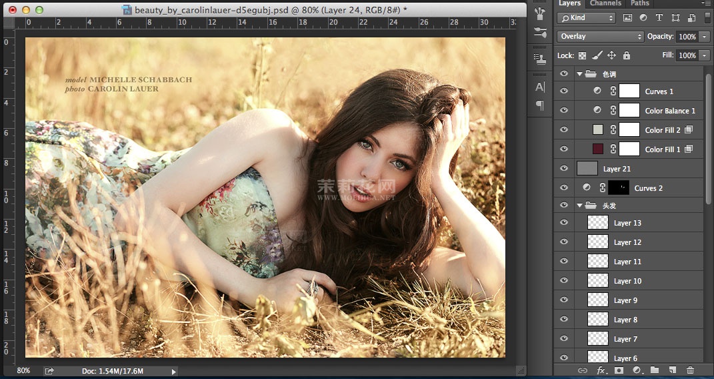
Task: Toggle lock image pixels brush icon
Action: (597, 55)
